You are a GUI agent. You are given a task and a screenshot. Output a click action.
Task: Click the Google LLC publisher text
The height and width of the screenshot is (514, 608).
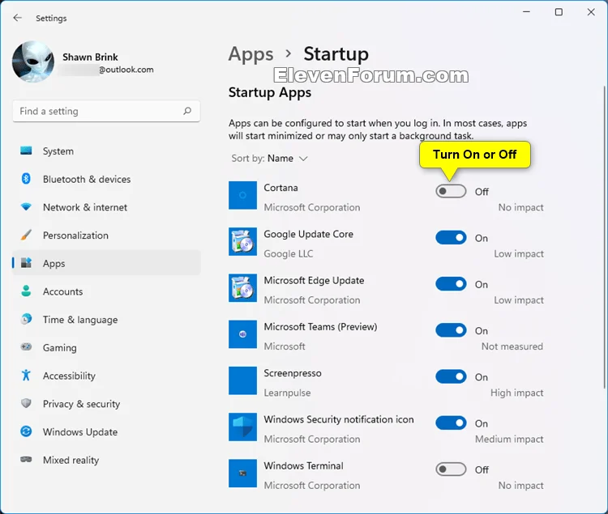pyautogui.click(x=288, y=253)
